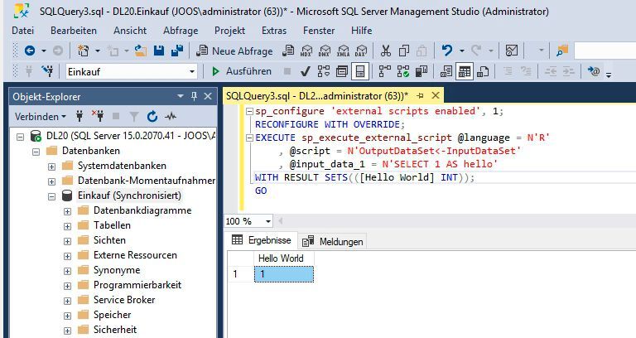Screen dimensions: 636x338
Task: Click Specify Values for Template Parameters icon
Action: click(x=594, y=71)
